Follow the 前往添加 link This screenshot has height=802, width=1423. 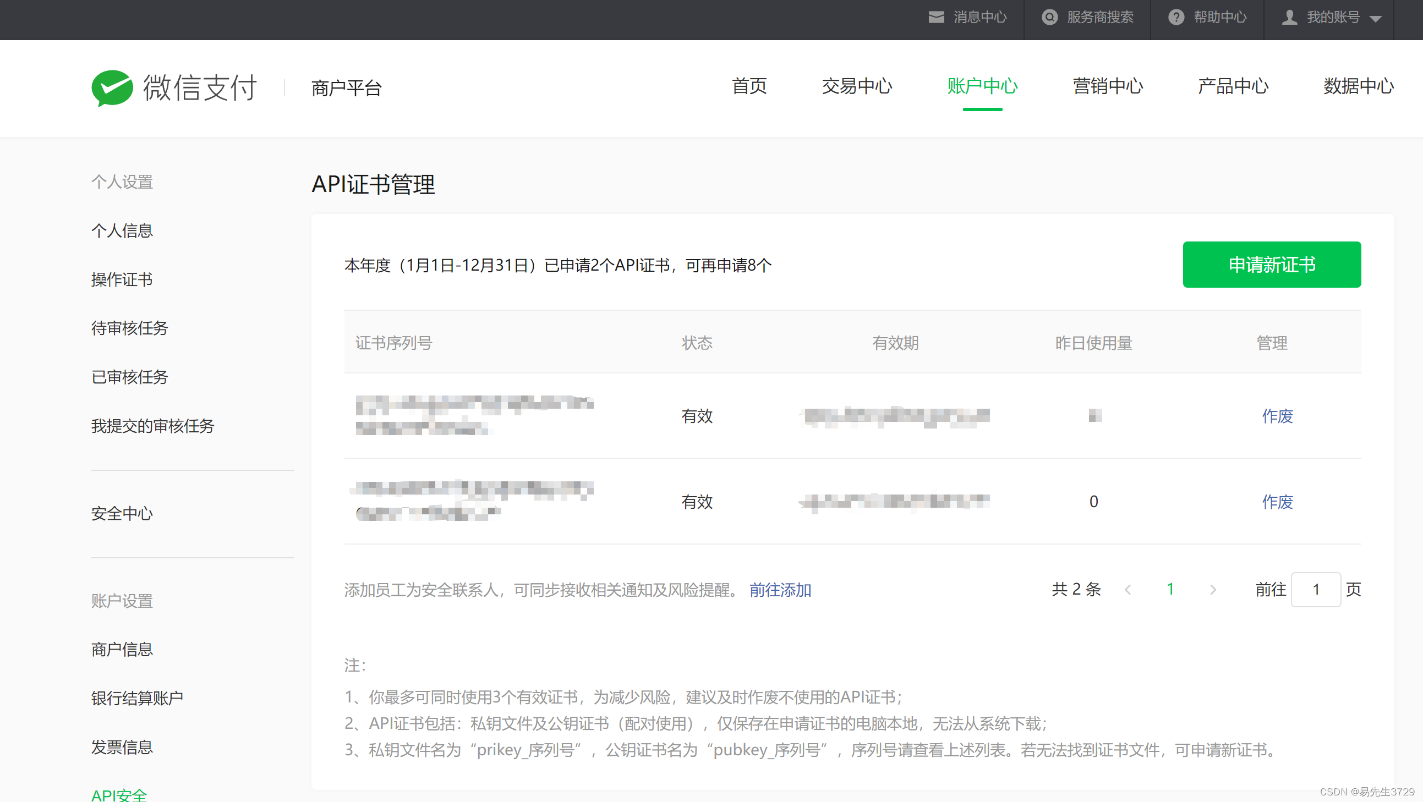[780, 590]
